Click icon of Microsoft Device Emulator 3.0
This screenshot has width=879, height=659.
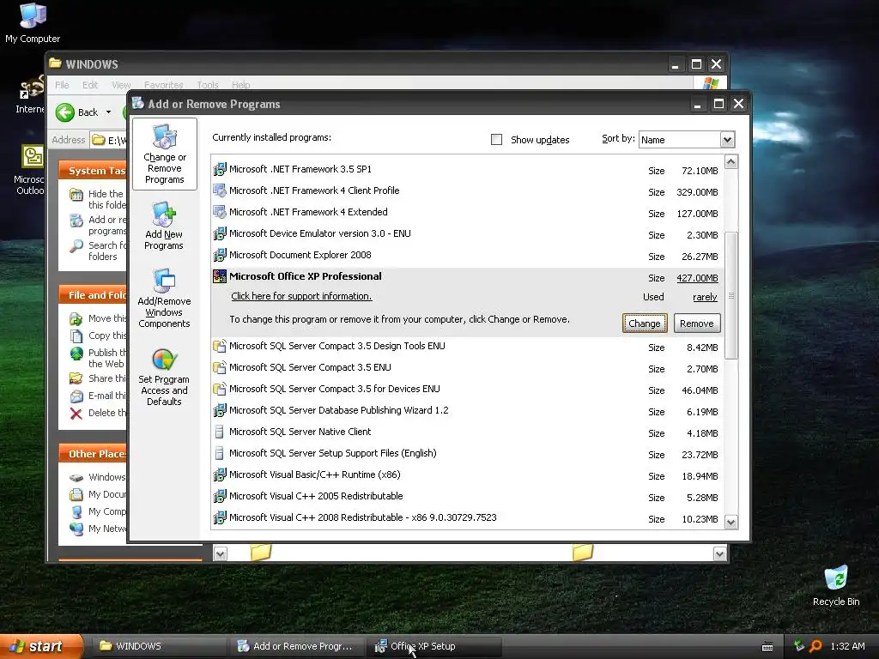[x=220, y=233]
